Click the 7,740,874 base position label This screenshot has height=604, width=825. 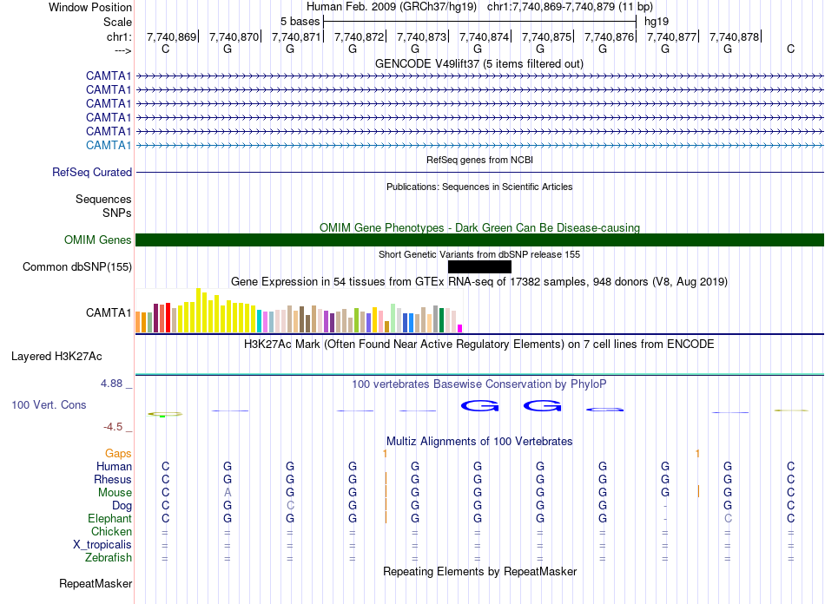(x=484, y=36)
